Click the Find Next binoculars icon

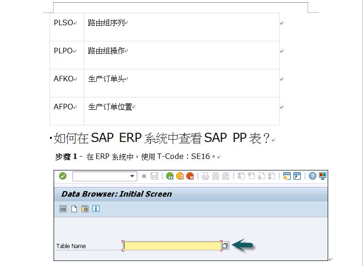click(225, 176)
